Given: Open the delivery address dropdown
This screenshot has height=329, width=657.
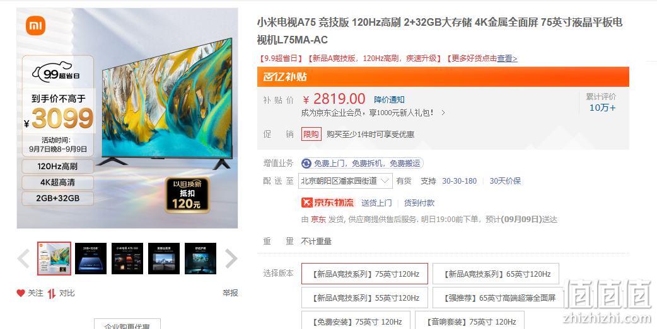Looking at the screenshot, I should (346, 181).
